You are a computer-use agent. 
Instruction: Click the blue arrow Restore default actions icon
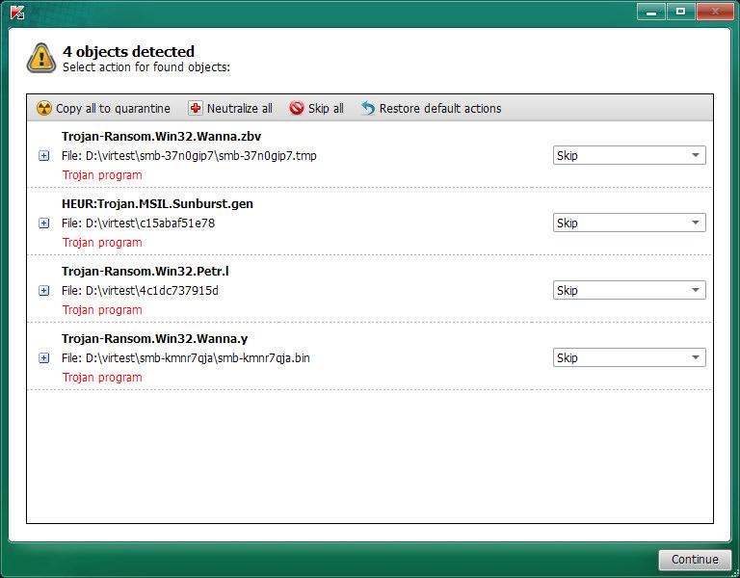(x=368, y=108)
